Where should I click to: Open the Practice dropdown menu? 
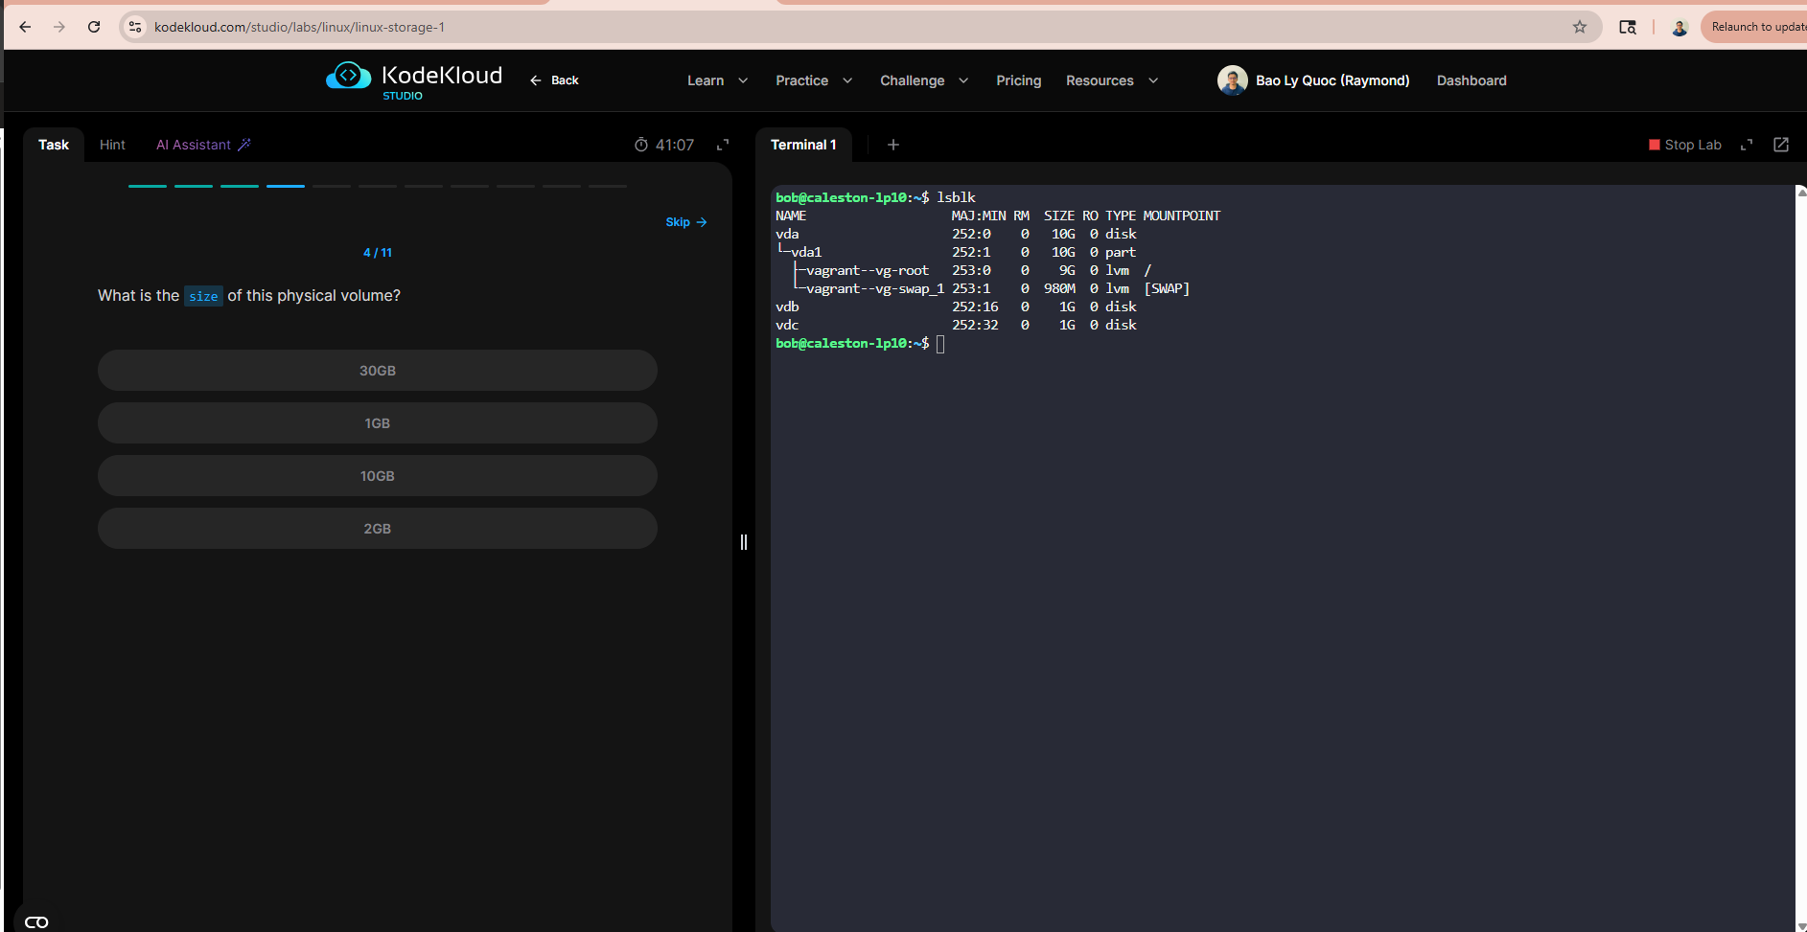[813, 80]
